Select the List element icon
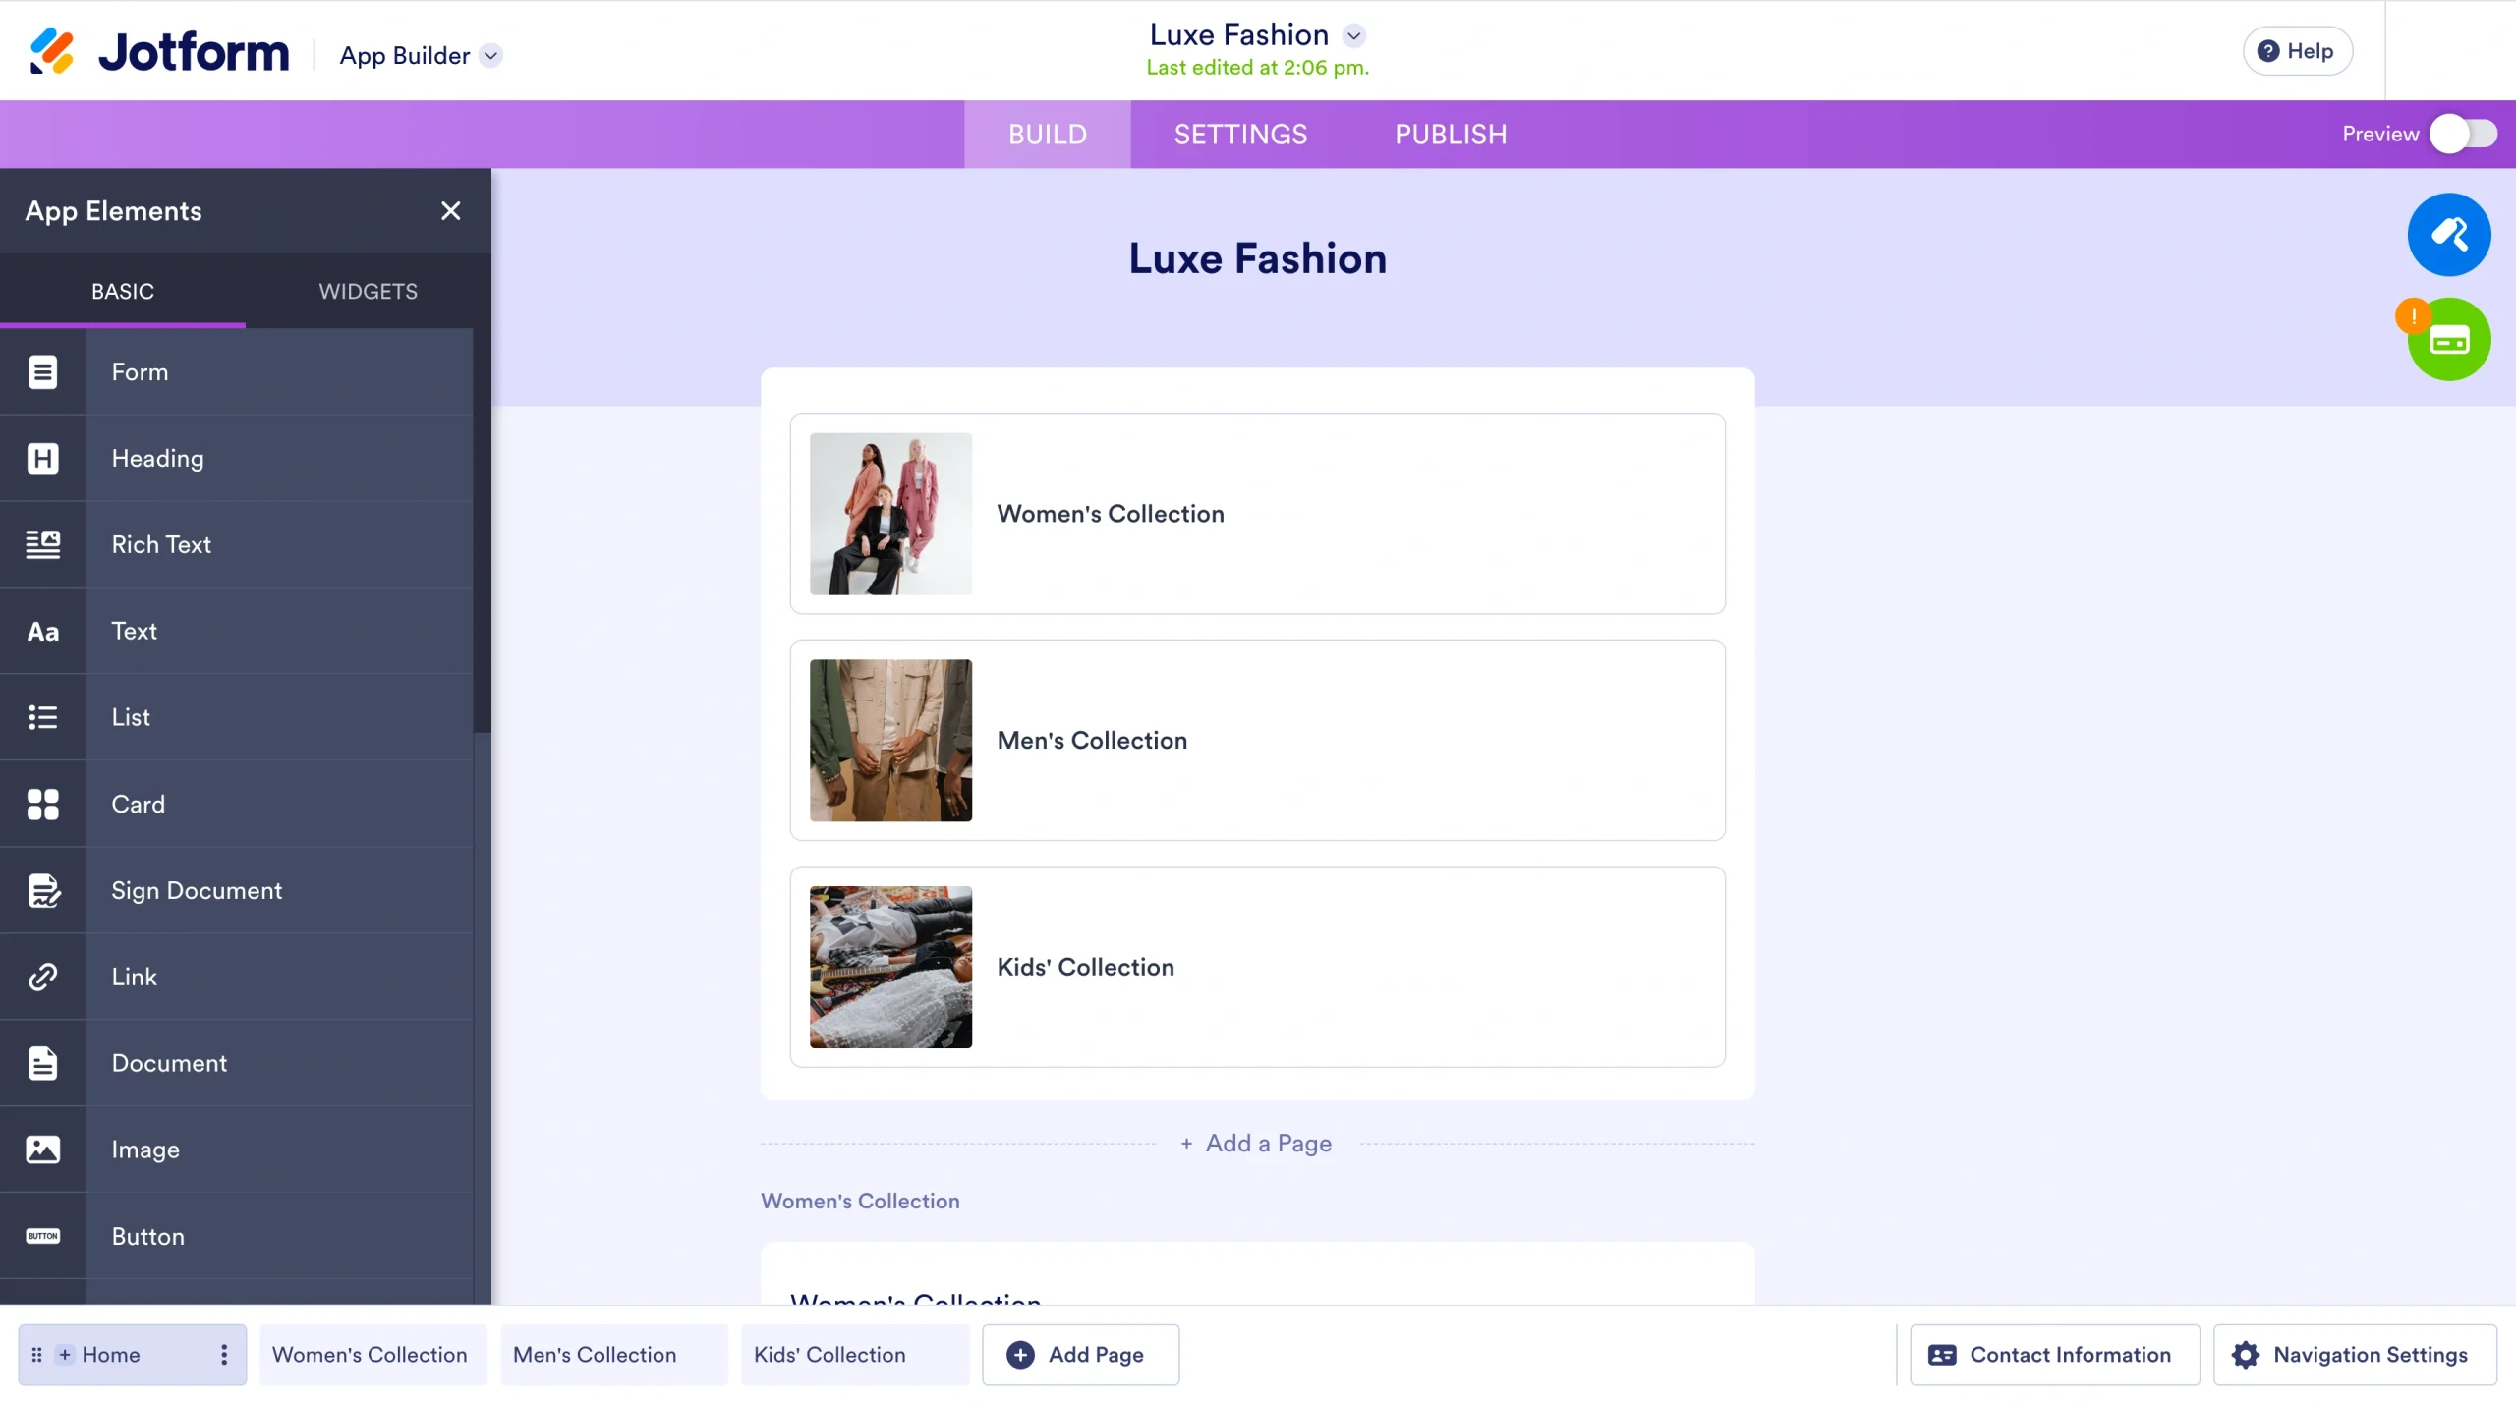This screenshot has width=2516, height=1402. (x=42, y=716)
